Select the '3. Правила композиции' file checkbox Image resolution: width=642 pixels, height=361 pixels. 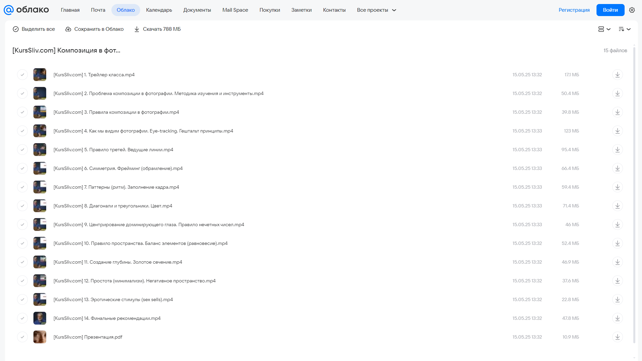22,112
